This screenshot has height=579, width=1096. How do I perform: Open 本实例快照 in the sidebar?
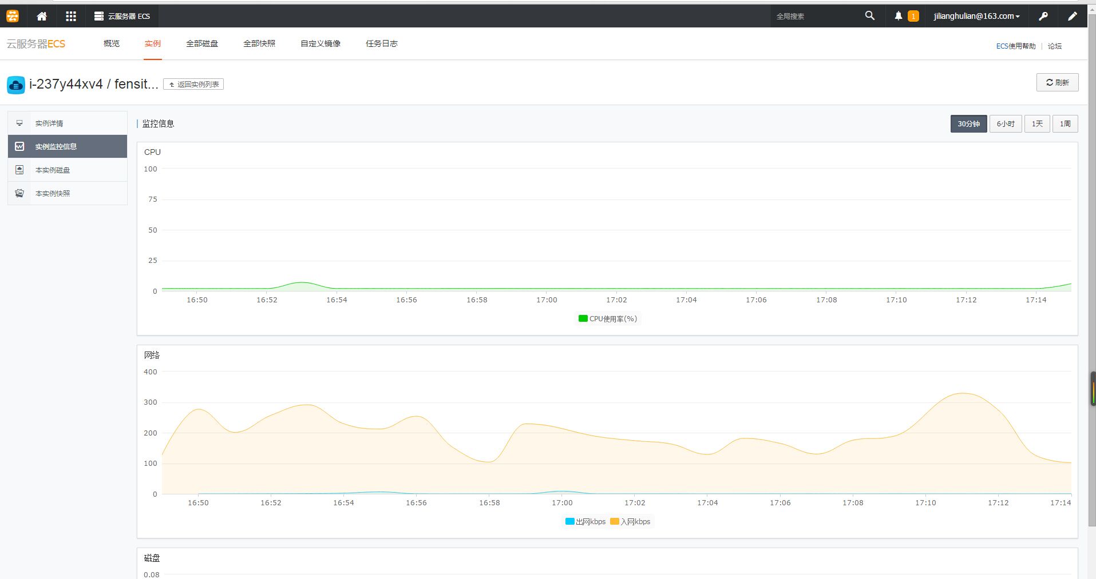pos(68,193)
